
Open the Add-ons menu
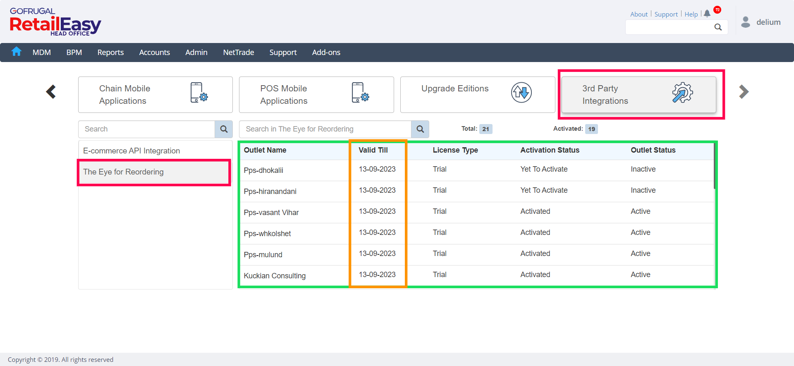click(326, 53)
